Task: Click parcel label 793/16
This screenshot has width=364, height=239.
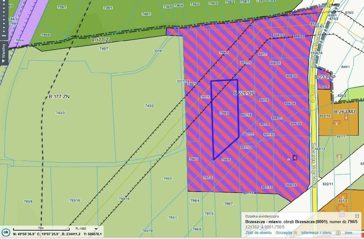Action: coord(74,200)
